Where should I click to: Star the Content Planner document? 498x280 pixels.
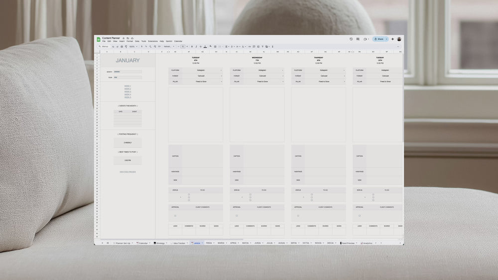pos(124,38)
